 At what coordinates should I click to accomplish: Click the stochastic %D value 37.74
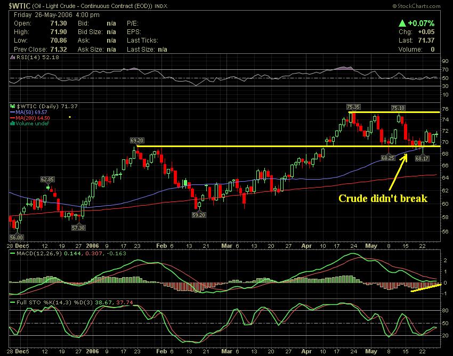(125, 303)
